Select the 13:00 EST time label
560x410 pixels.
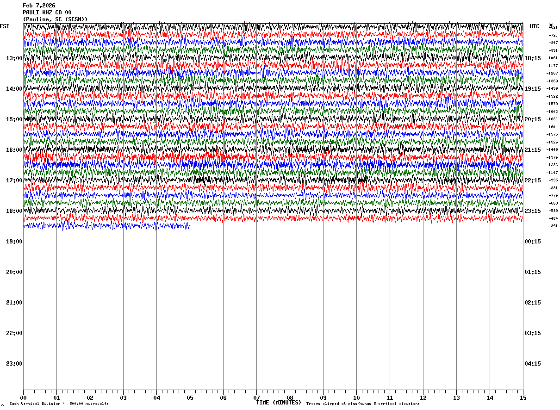point(14,58)
